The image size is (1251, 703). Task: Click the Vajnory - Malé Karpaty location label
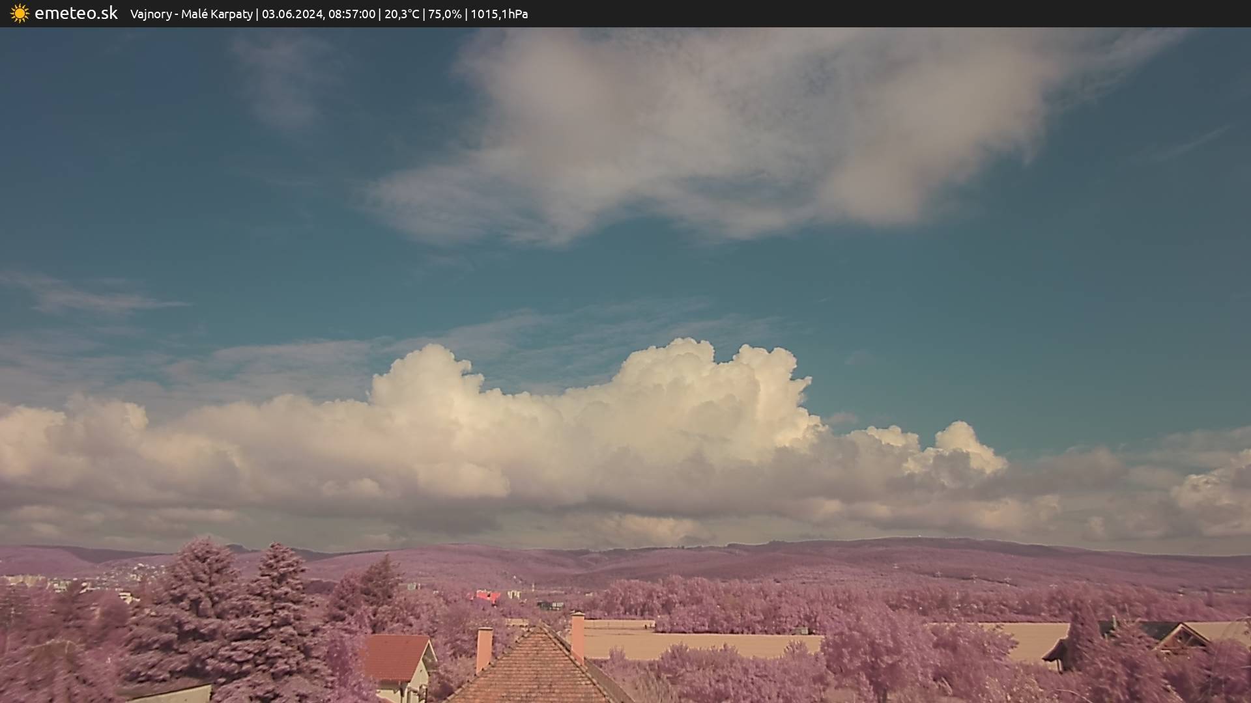click(191, 14)
